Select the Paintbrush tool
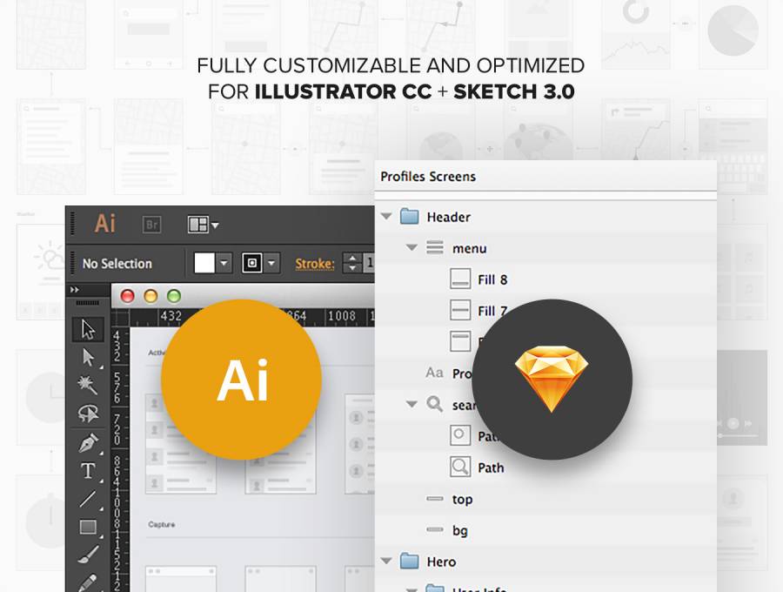Screen dimensions: 783x592 click(x=88, y=555)
